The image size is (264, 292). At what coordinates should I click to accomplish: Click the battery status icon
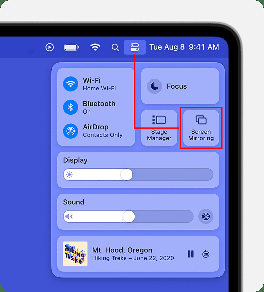(72, 47)
